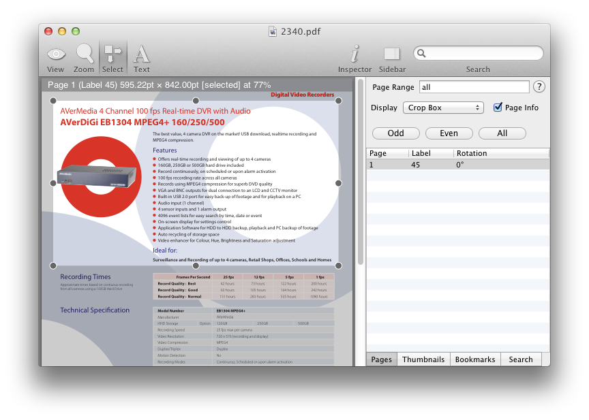Image resolution: width=589 pixels, height=420 pixels.
Task: Click the green zoom window button
Action: click(x=76, y=31)
